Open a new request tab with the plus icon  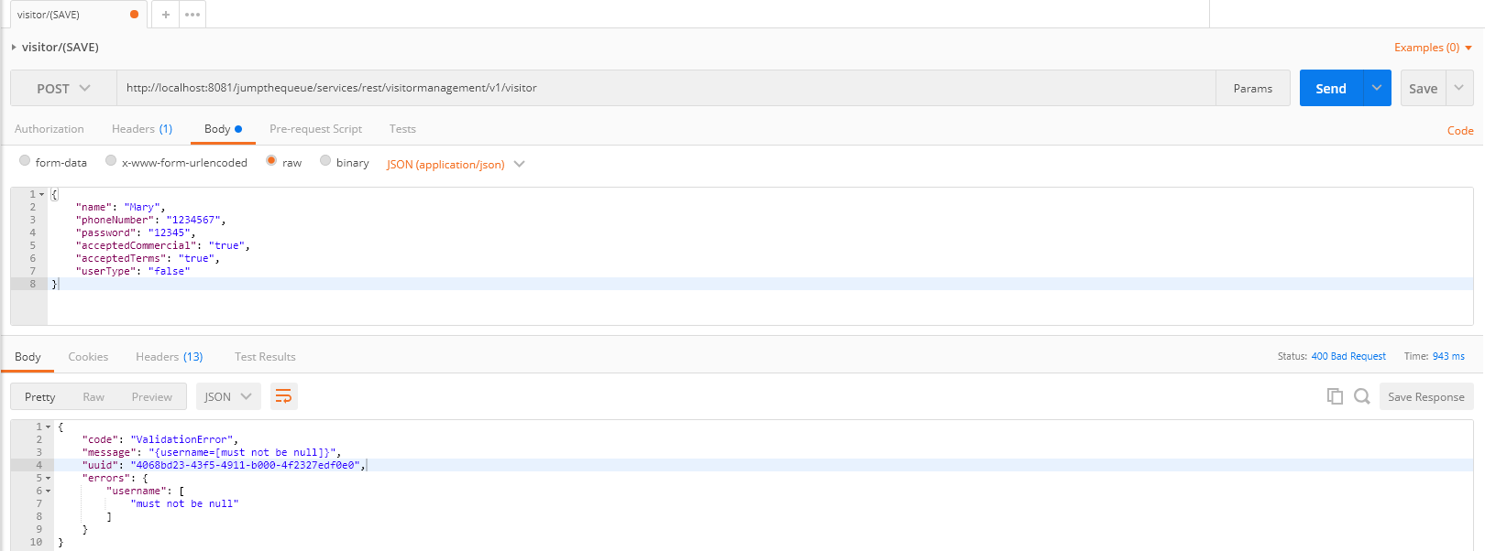[x=165, y=15]
